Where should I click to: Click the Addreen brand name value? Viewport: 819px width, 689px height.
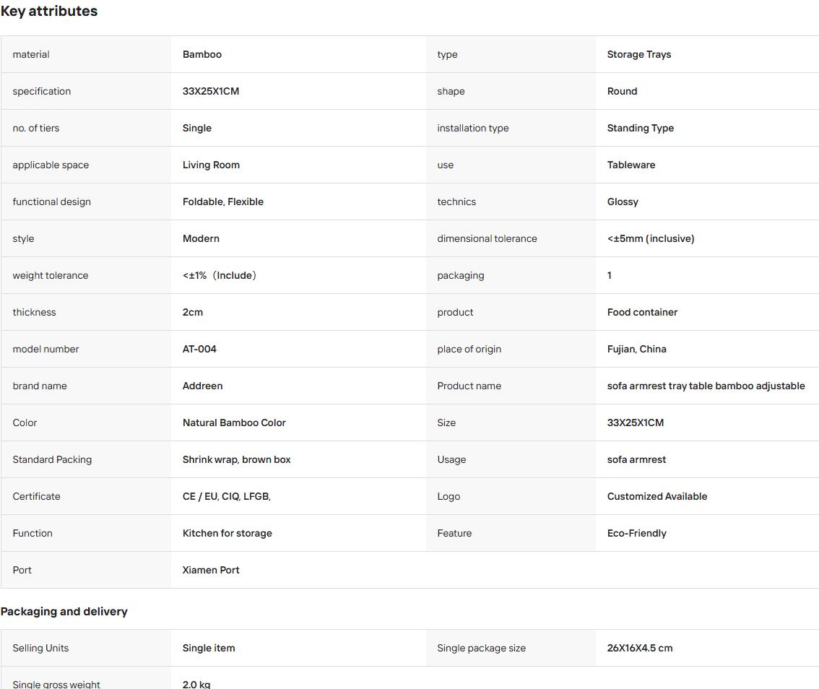[203, 386]
